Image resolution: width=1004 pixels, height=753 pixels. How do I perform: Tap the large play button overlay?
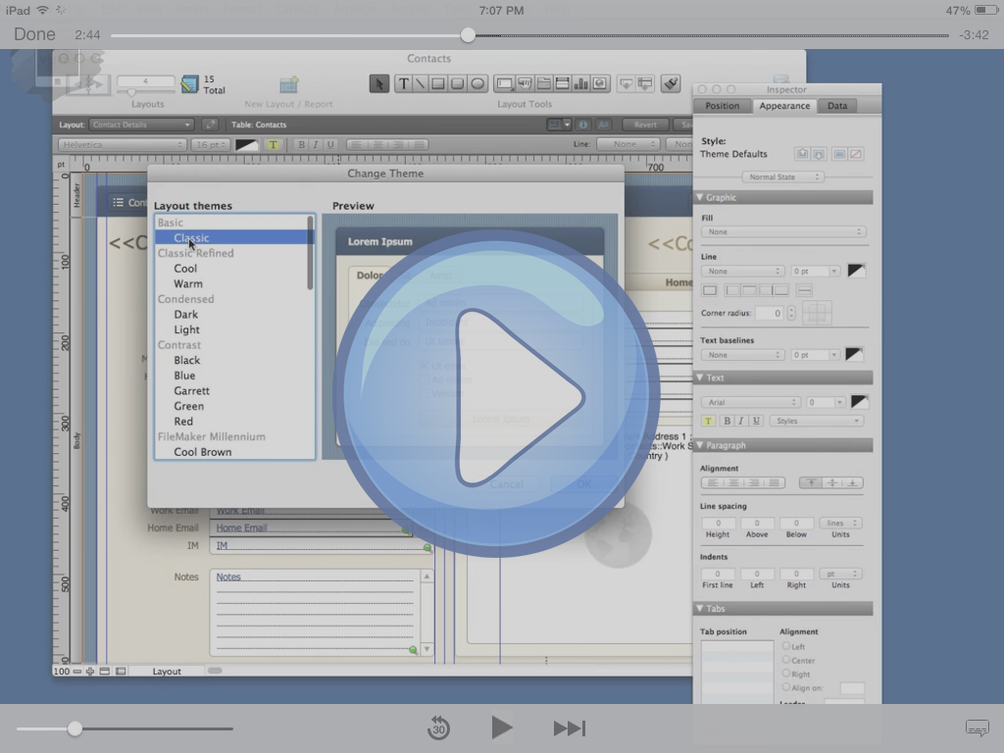[497, 392]
